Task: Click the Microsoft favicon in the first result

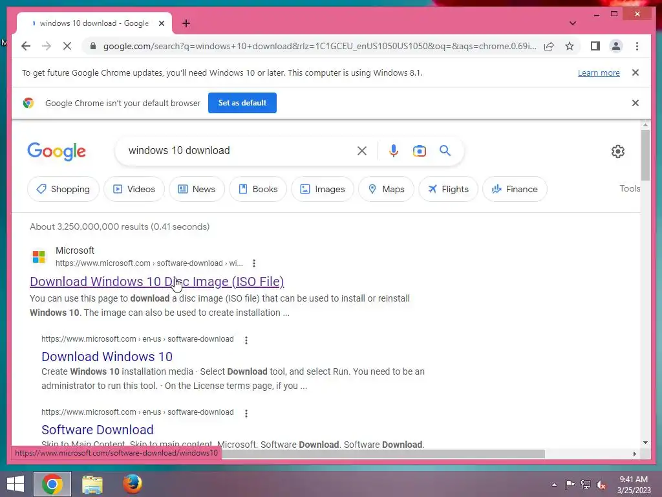Action: point(39,256)
